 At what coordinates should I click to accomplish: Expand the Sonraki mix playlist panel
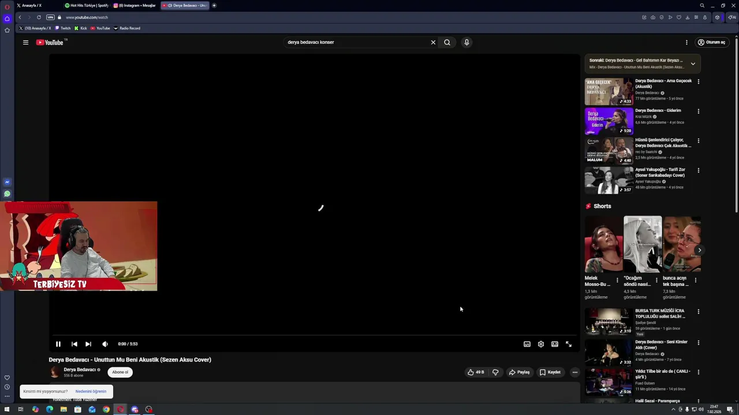(693, 63)
